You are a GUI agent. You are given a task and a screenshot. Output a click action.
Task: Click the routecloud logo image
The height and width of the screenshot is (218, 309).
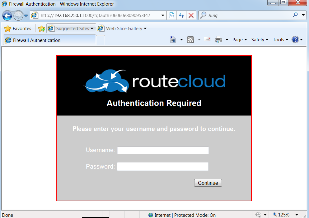155,81
